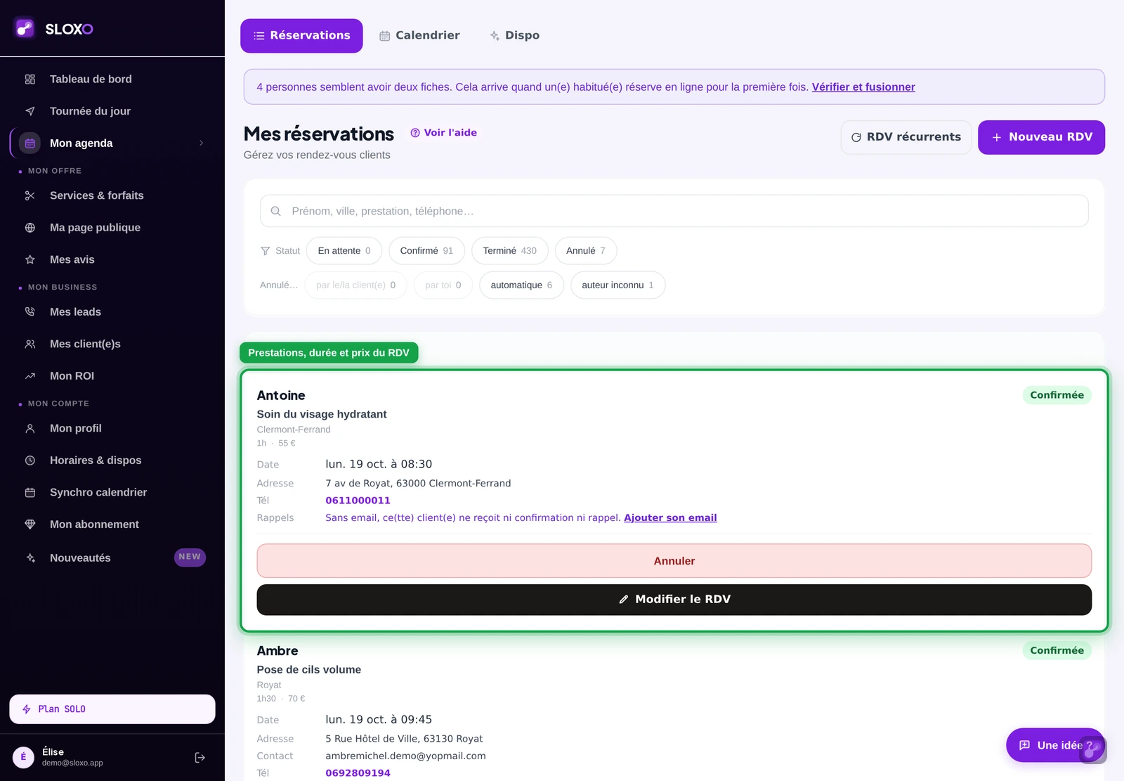Click the Une idée ? feedback button
Viewport: 1124px width, 781px height.
pos(1056,745)
